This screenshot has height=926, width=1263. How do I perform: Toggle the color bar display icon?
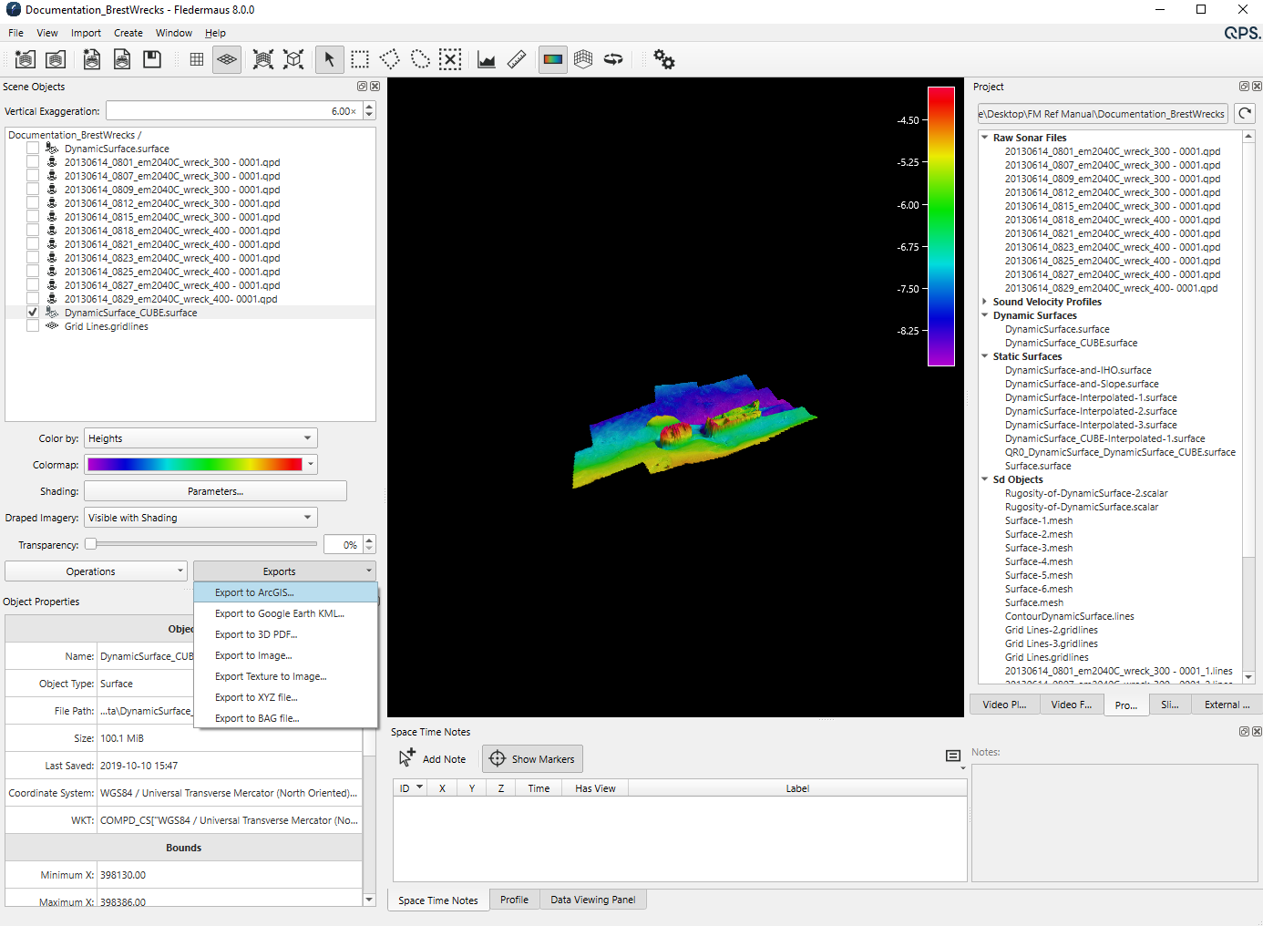[553, 60]
